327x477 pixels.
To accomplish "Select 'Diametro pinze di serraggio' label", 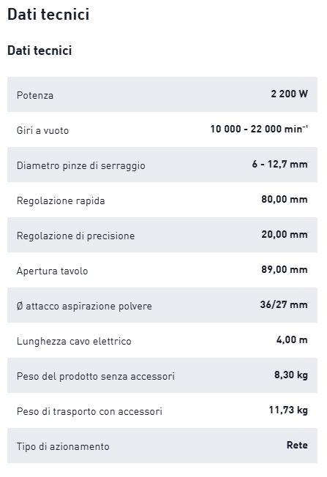I will 81,166.
